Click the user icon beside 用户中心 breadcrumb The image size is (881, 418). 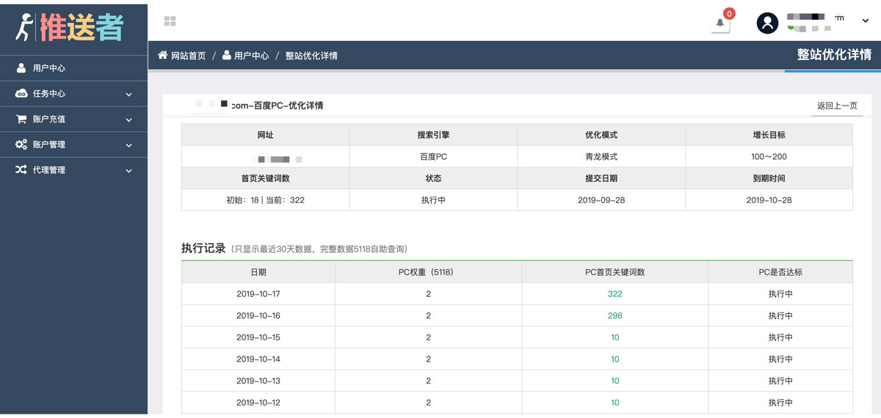(227, 55)
